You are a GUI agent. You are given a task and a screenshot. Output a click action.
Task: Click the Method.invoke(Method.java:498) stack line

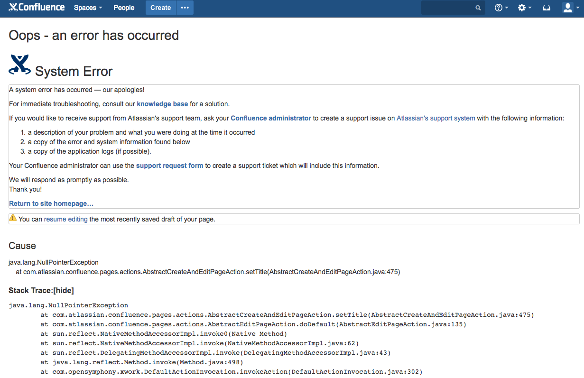pos(142,362)
